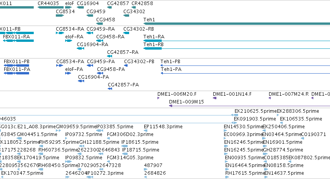Select the EK210625.5prime EST label
Image resolution: width=330 pixels, height=179 pixels.
(x=256, y=111)
